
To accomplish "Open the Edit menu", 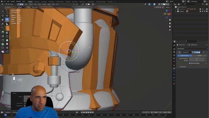I will click(x=8, y=1).
